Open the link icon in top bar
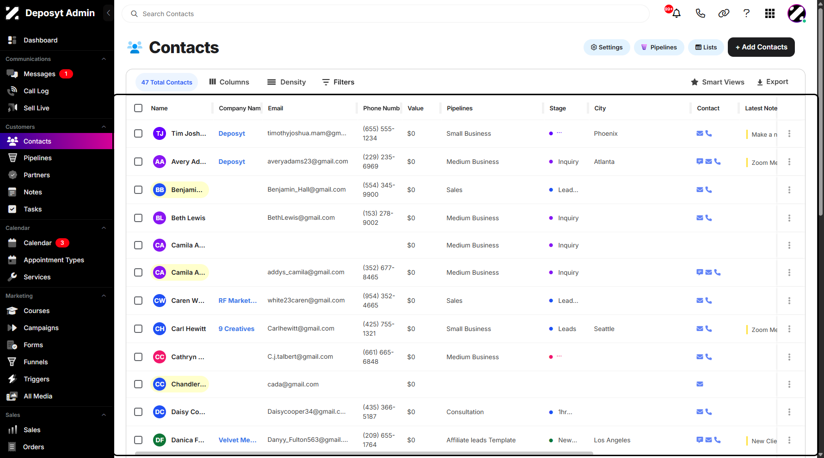The image size is (824, 458). 724,13
